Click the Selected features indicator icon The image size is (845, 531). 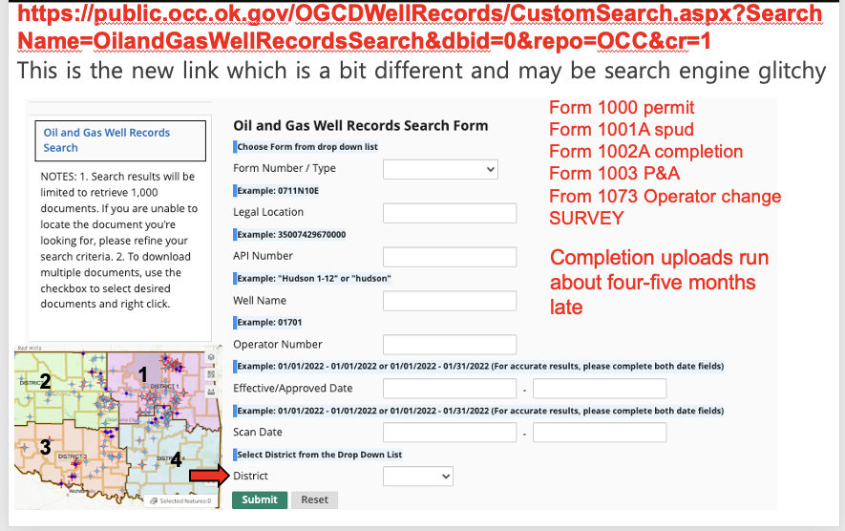[x=154, y=500]
